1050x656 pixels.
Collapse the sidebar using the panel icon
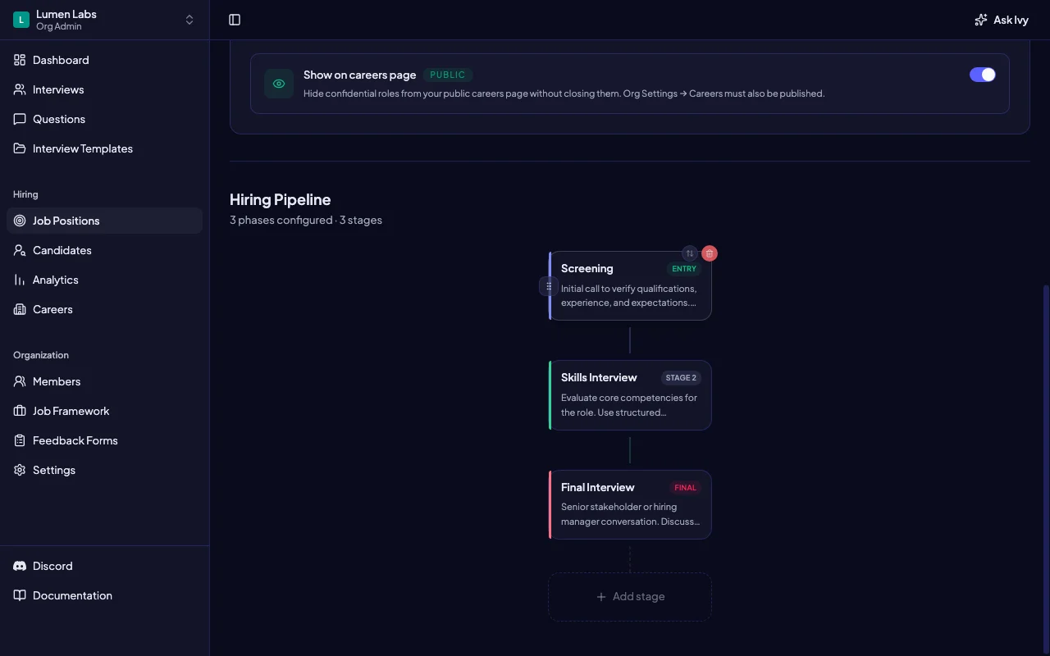coord(235,20)
